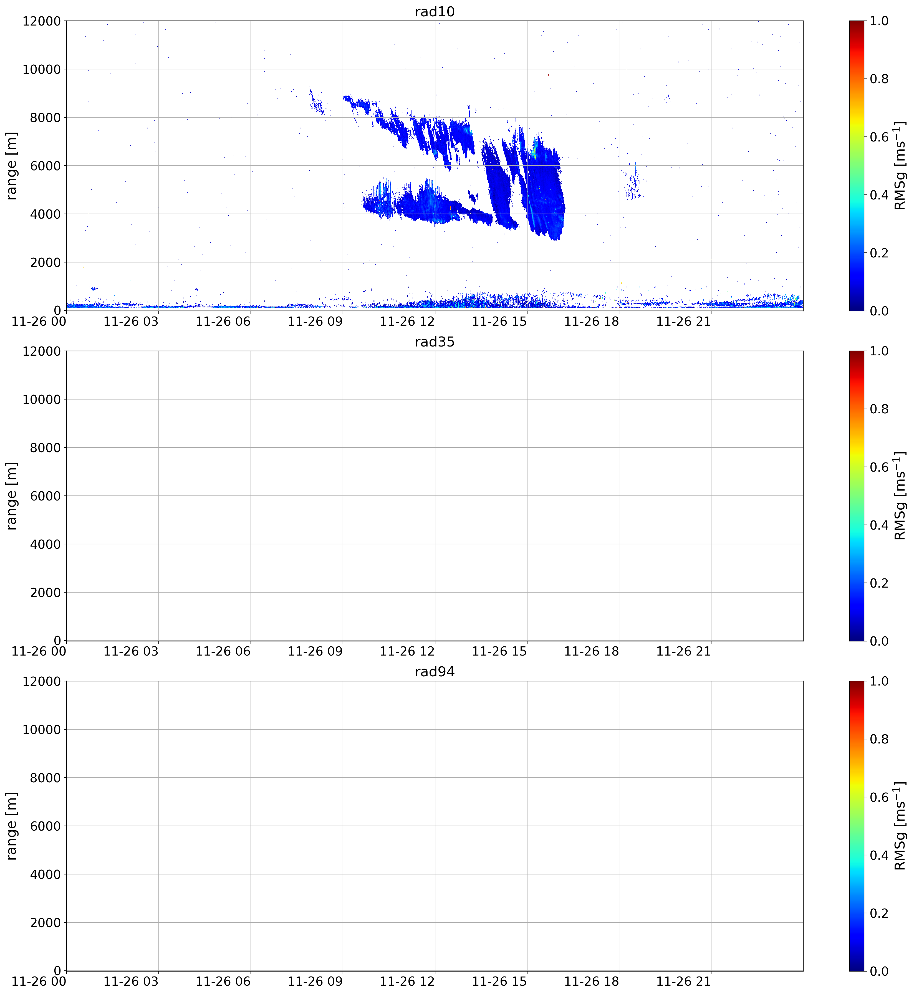Click '11-26 15' tick under rad94 plot
Screen dimensions: 914x994
499,982
